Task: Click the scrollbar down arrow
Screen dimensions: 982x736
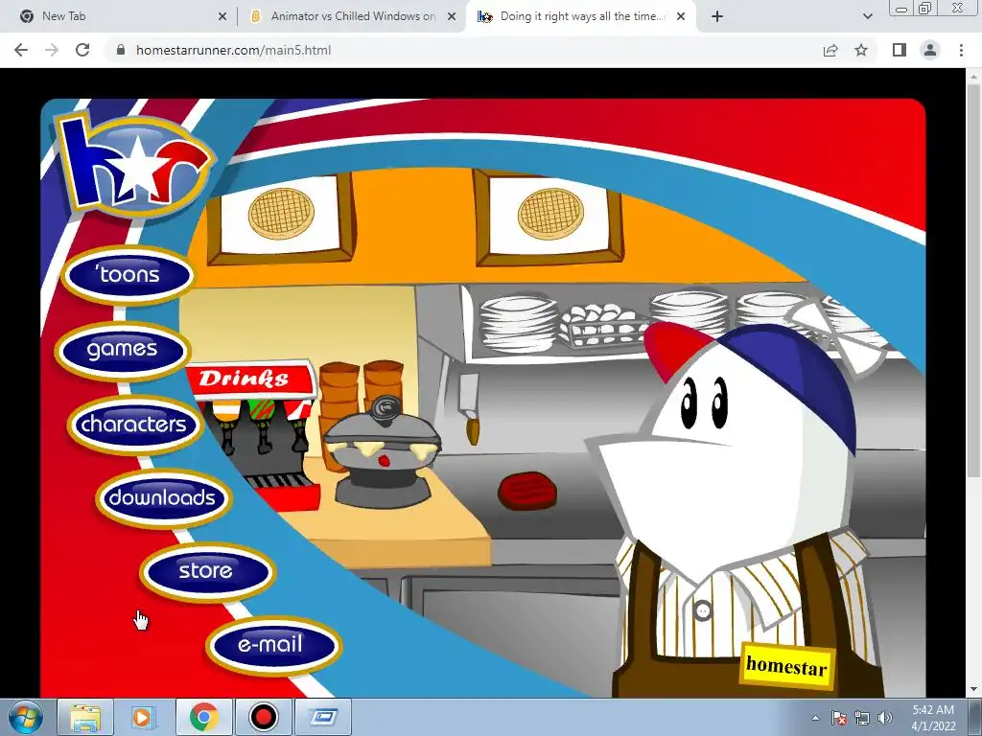Action: click(x=973, y=689)
